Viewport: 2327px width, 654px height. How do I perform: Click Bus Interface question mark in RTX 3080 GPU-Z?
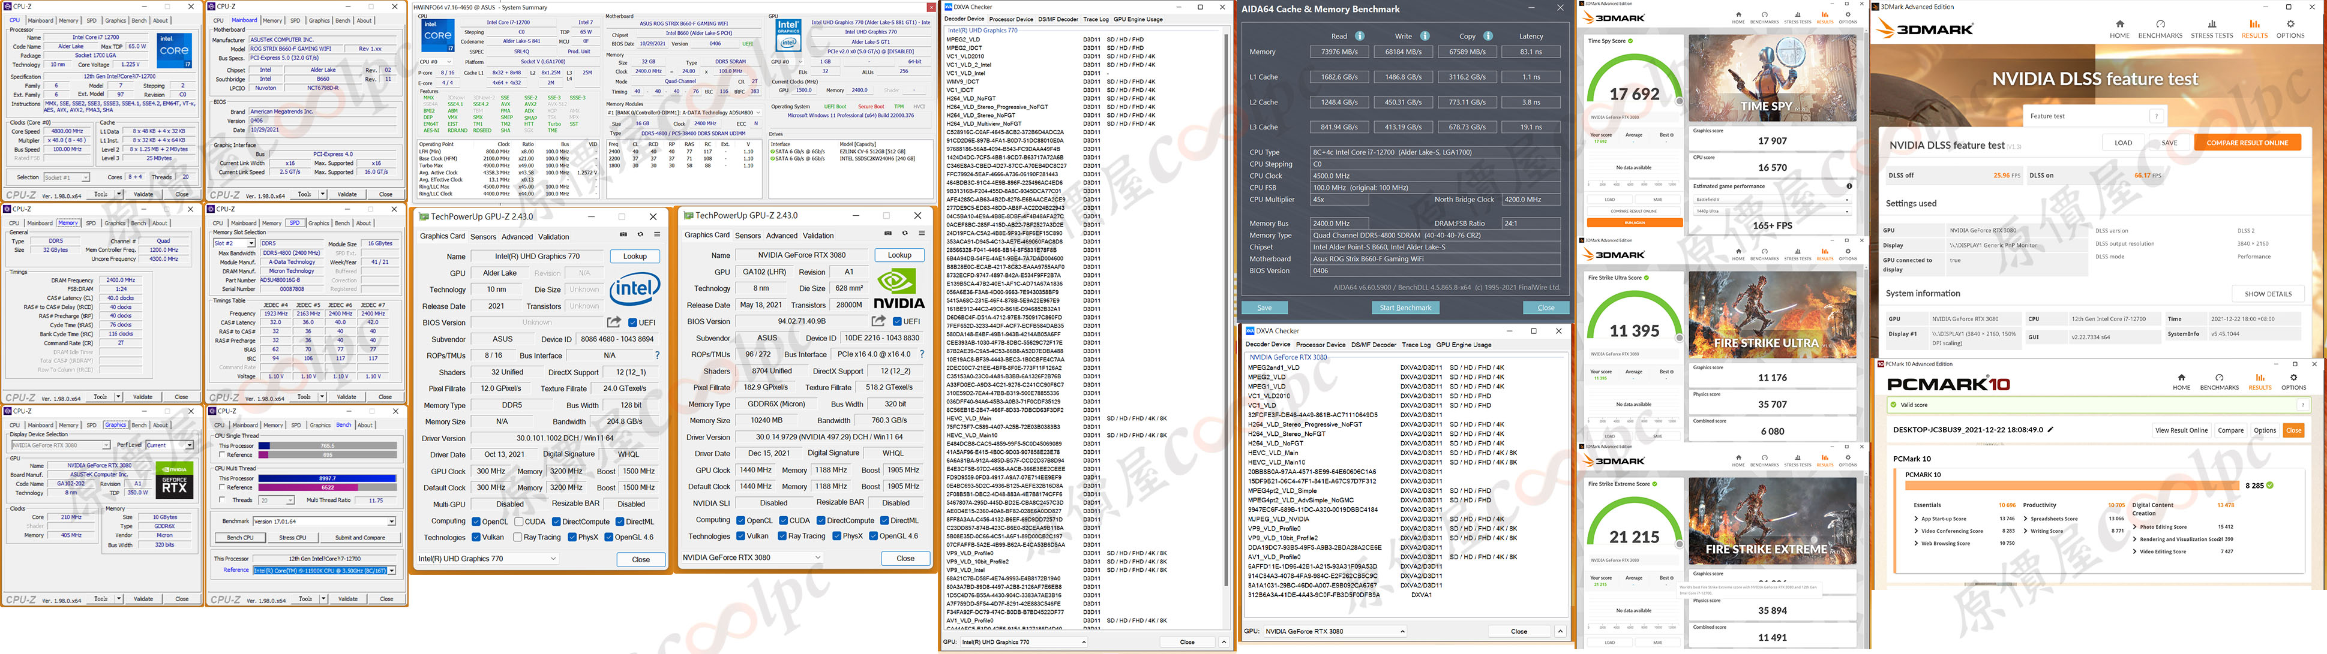(x=922, y=354)
